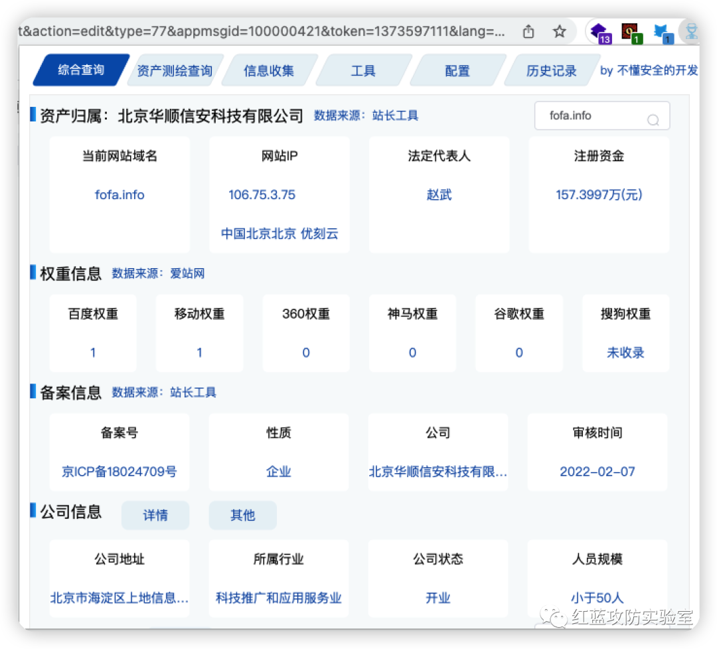Viewport: 717px width, 649px height.
Task: Click the 搜狗权重 value 未收录
Action: (x=625, y=352)
